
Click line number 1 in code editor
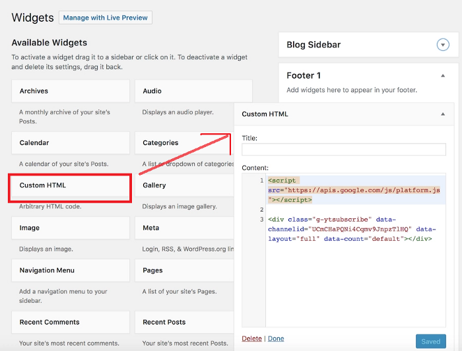261,181
